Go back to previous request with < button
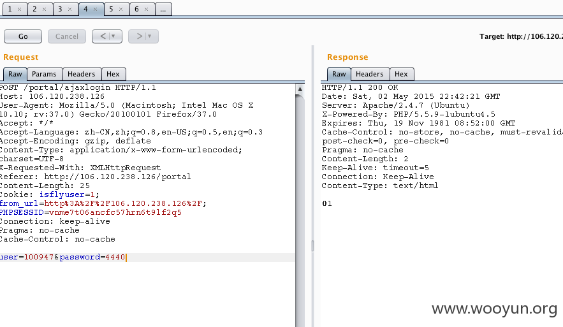The width and height of the screenshot is (563, 327). point(103,36)
